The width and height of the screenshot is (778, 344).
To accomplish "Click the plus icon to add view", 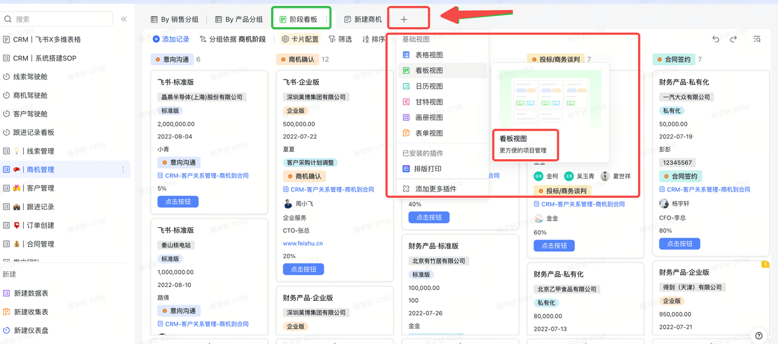I will coord(404,19).
